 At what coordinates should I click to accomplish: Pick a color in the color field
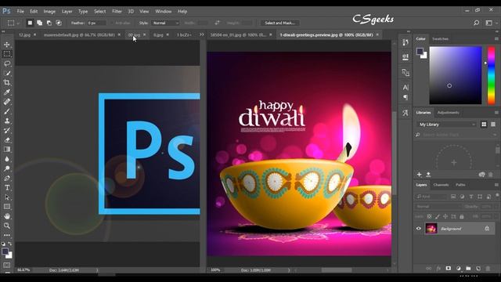coord(456,75)
